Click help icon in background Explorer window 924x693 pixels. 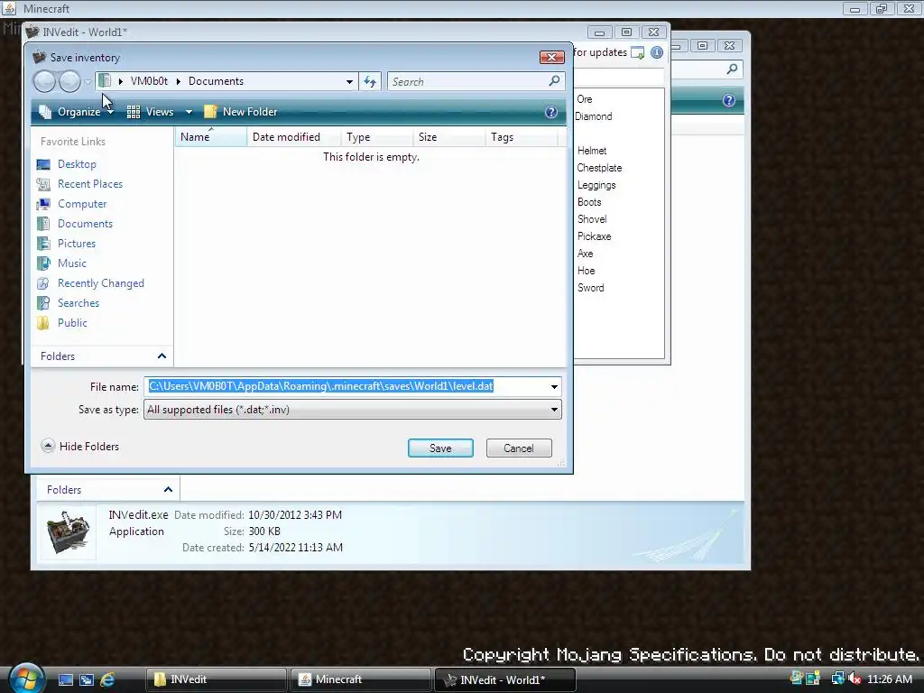729,100
